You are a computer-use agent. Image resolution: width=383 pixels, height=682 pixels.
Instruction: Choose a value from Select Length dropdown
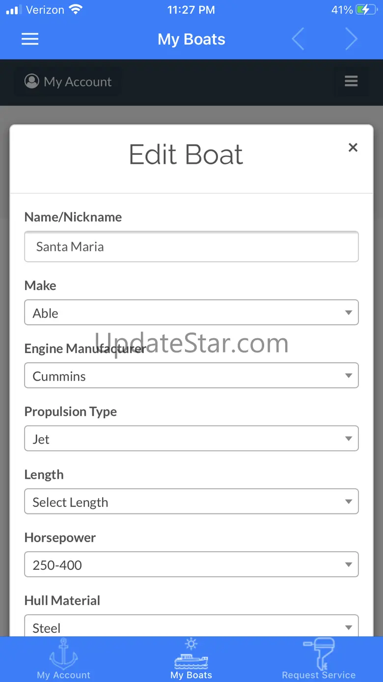point(191,502)
